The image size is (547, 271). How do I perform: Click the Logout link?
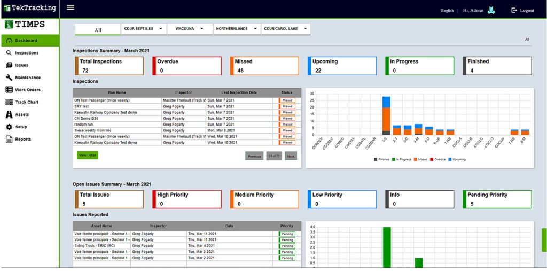click(x=522, y=10)
